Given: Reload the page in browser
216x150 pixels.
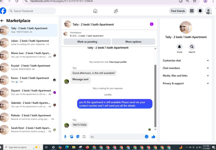Looking at the screenshot, I should 17,1.
